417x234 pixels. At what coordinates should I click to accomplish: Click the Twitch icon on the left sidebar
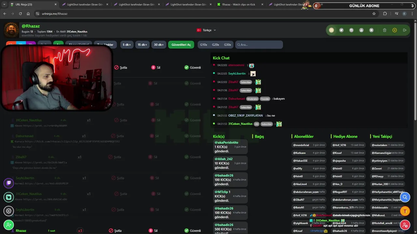pyautogui.click(x=9, y=183)
